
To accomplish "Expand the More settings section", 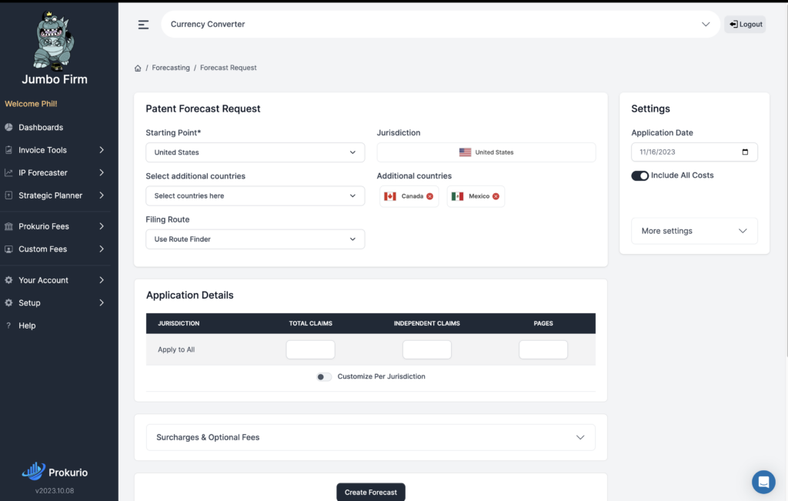I will [694, 231].
